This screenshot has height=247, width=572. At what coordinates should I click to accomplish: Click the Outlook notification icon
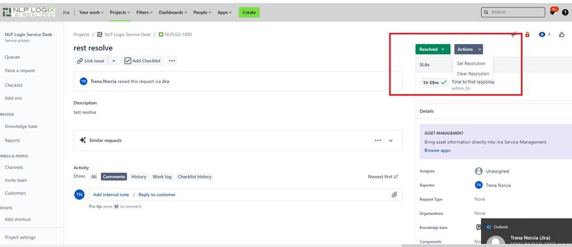click(x=489, y=227)
